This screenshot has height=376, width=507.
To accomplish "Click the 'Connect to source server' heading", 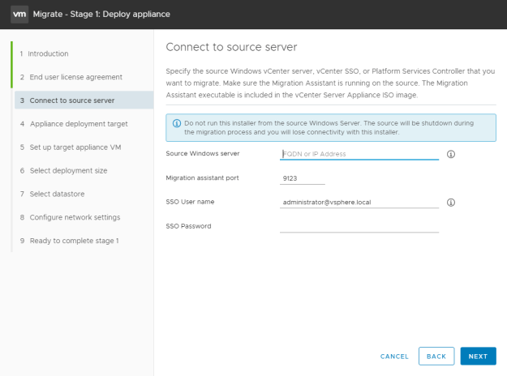I will [231, 47].
